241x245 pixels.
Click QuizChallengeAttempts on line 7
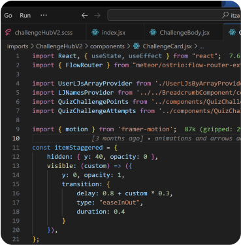[97, 111]
